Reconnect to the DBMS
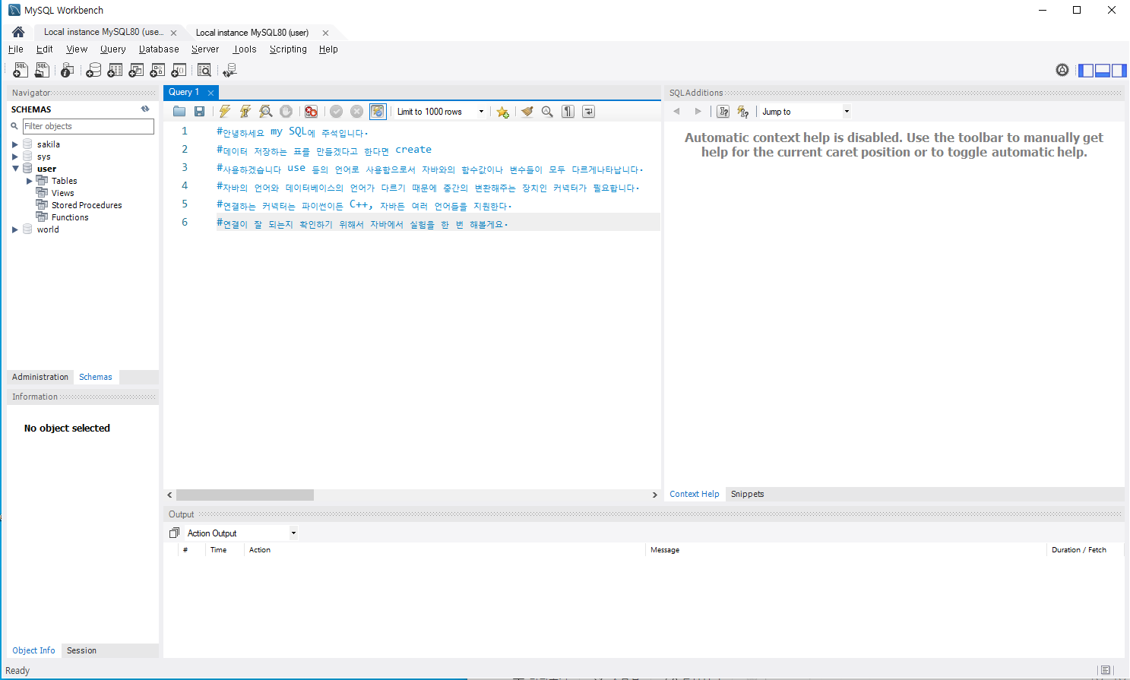 [x=229, y=70]
